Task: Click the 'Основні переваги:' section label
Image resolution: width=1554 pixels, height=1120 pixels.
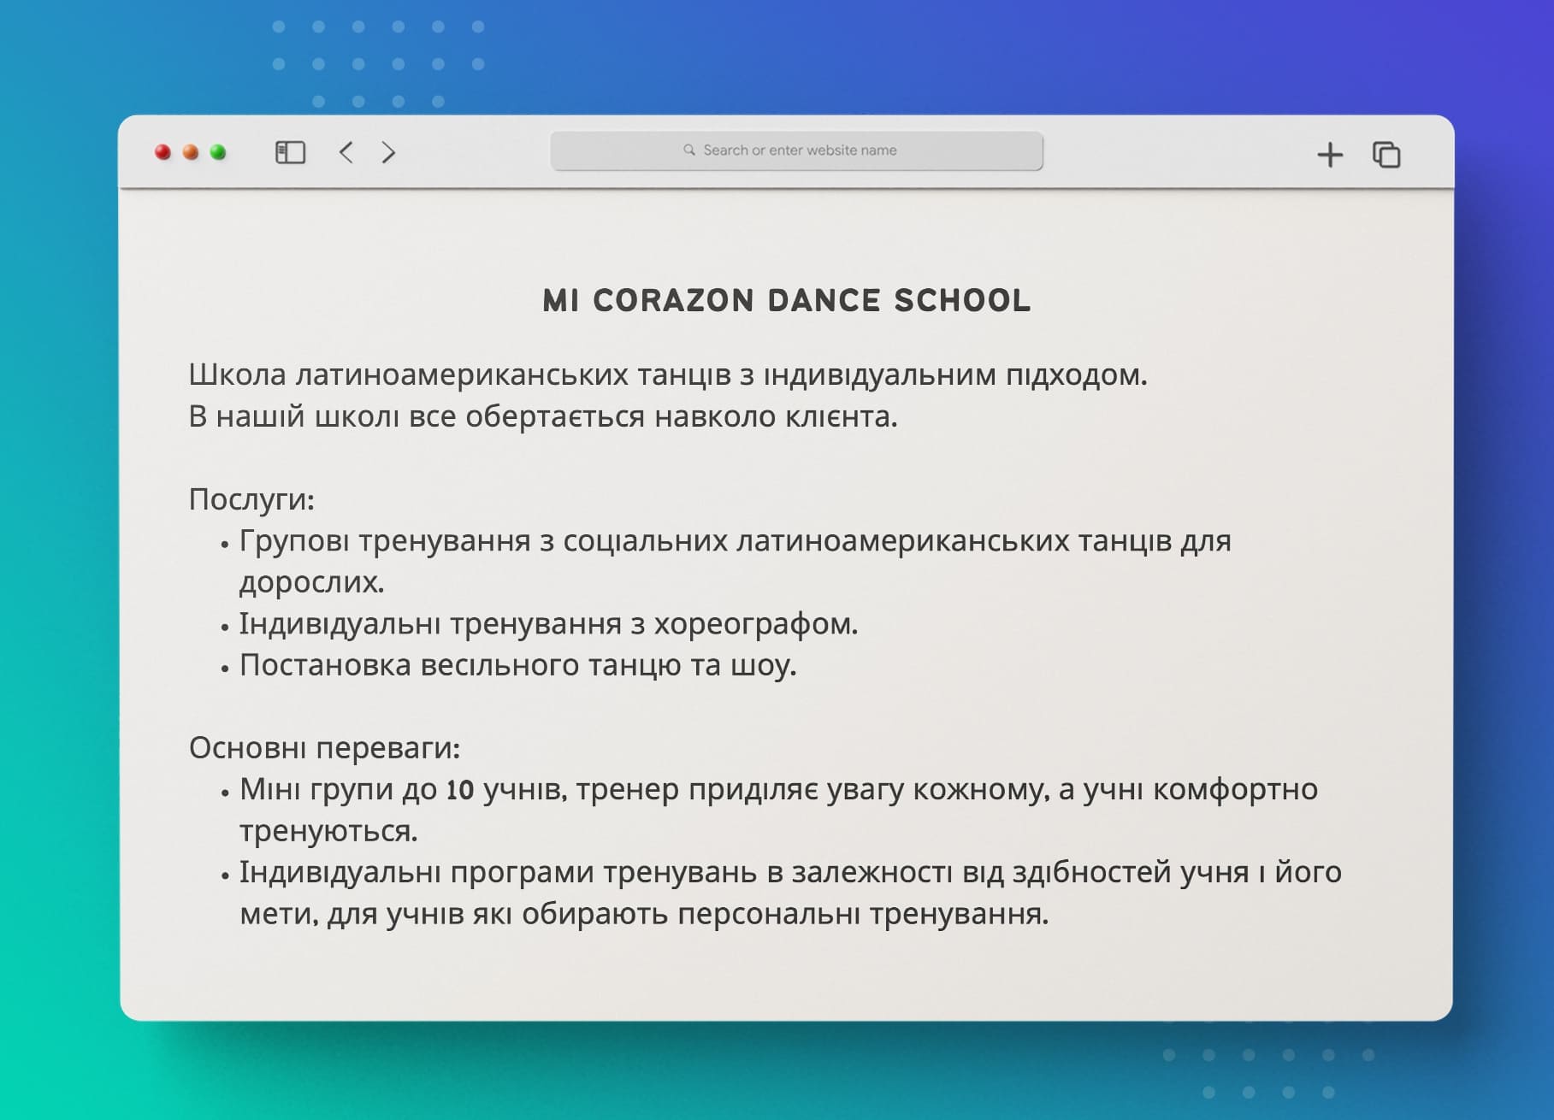Action: [324, 748]
